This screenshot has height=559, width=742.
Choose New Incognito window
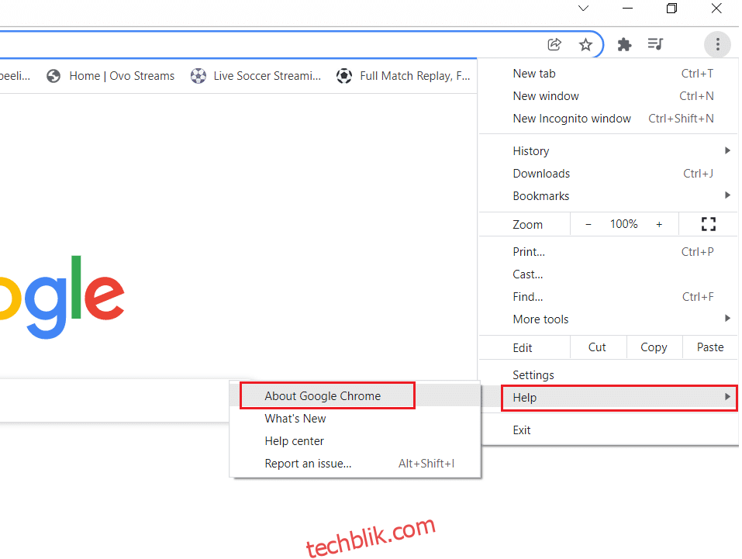click(x=608, y=119)
